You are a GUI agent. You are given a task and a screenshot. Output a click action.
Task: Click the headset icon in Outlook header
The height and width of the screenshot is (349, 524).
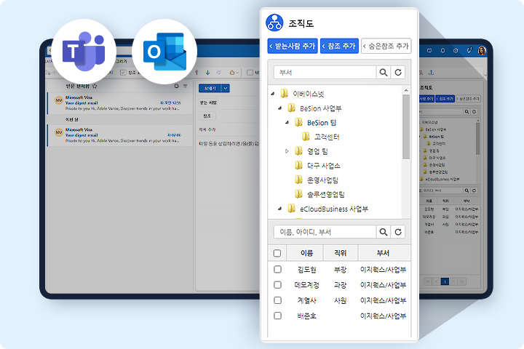(469, 51)
